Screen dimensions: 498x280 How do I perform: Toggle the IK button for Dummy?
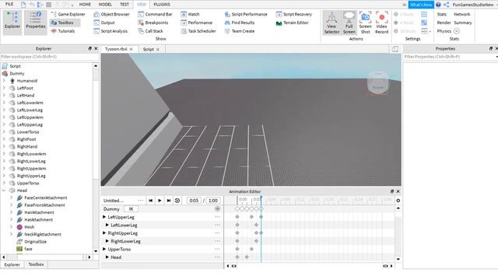tap(131, 209)
